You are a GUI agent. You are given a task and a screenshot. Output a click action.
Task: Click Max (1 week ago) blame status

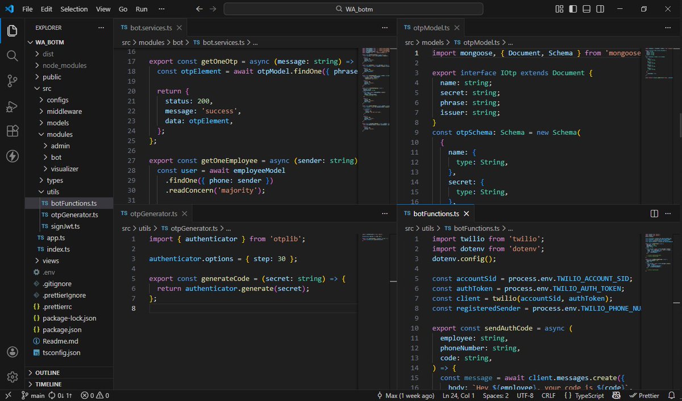pyautogui.click(x=406, y=395)
